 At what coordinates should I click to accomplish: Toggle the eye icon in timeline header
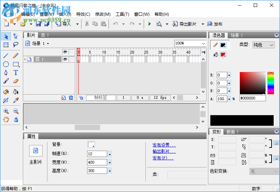click(x=65, y=52)
